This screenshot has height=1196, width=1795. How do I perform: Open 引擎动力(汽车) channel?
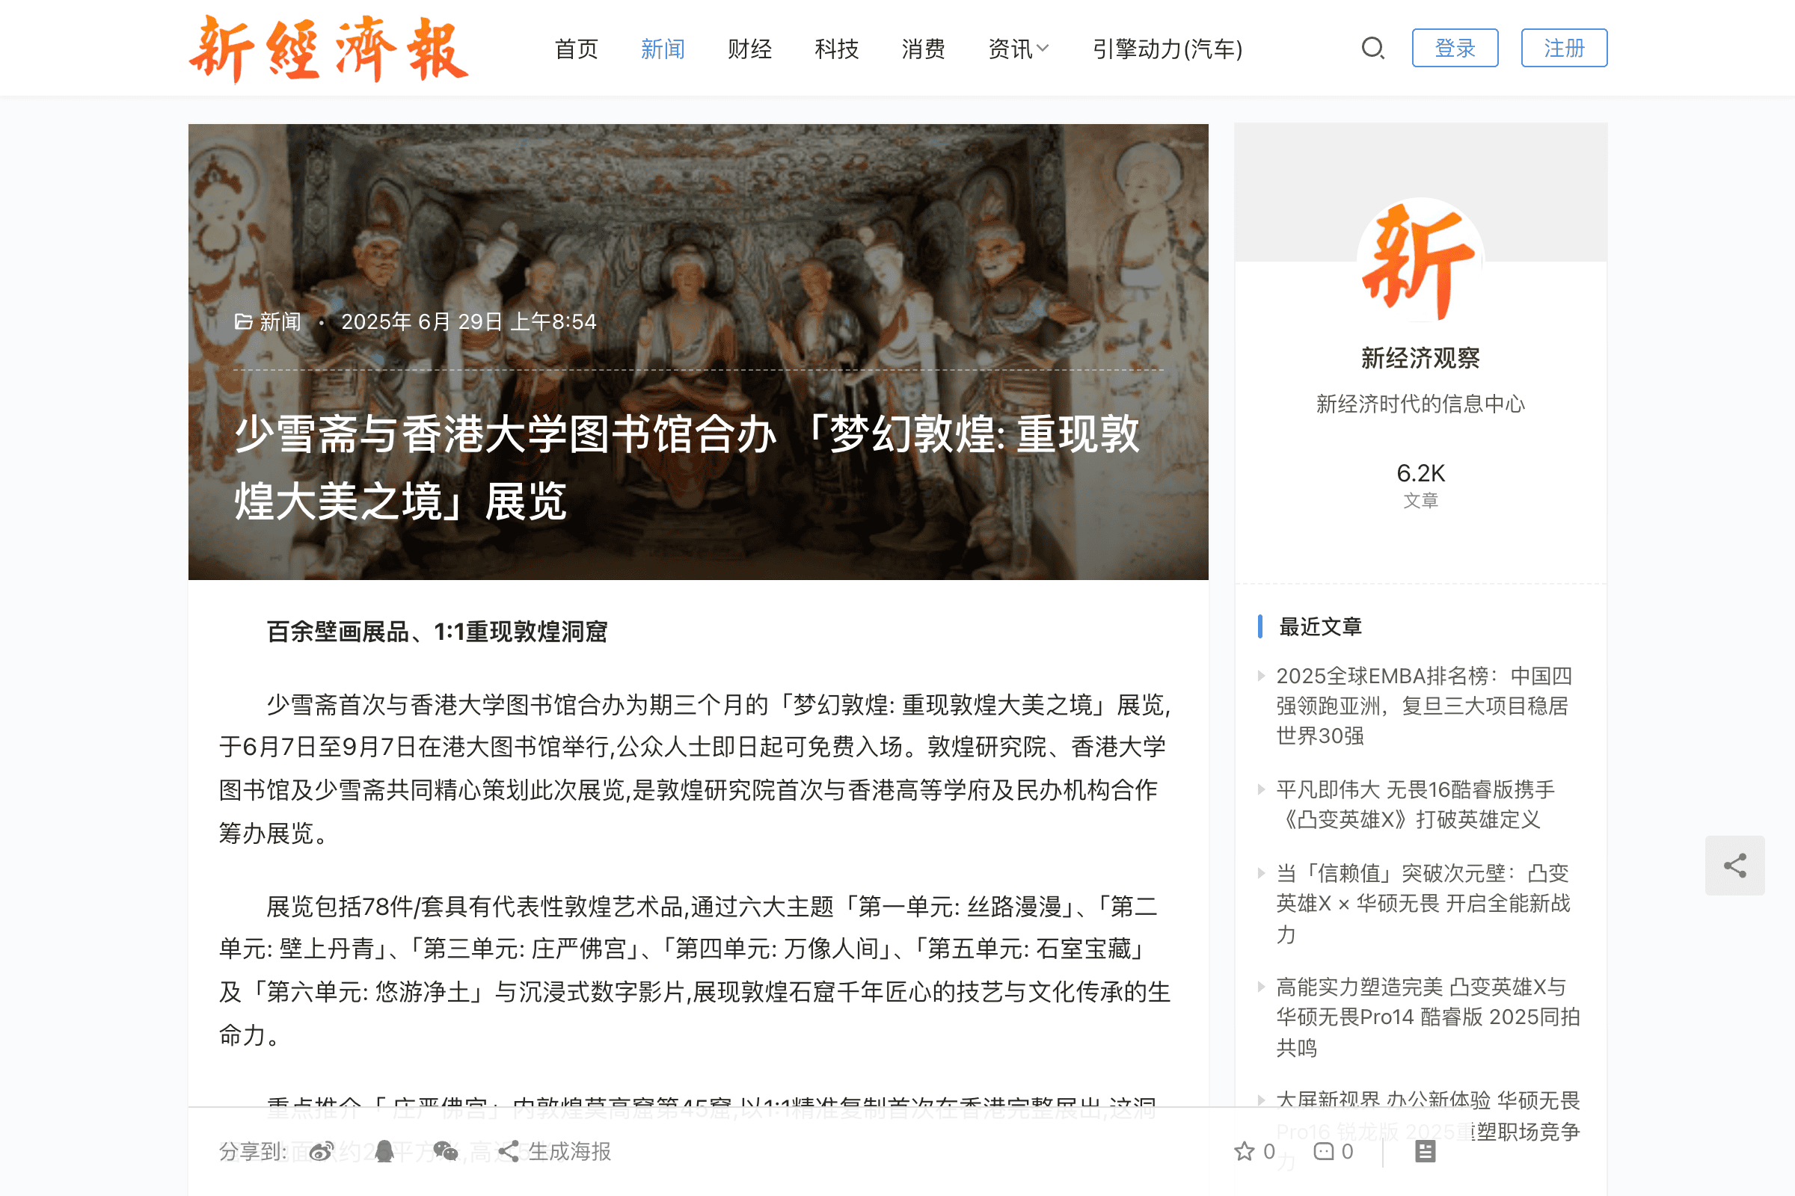(1167, 49)
